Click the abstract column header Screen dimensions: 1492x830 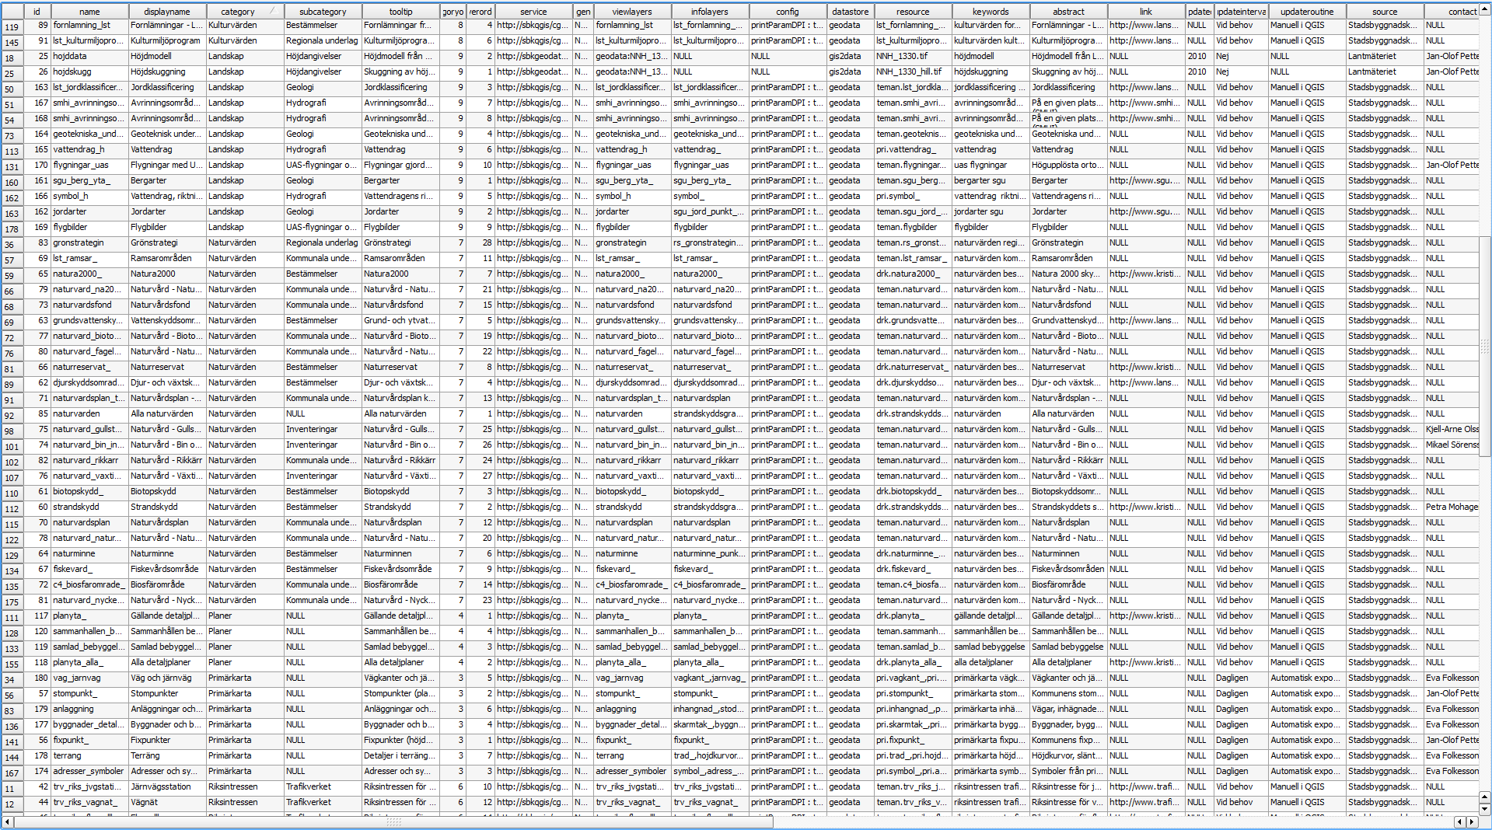tap(1068, 12)
